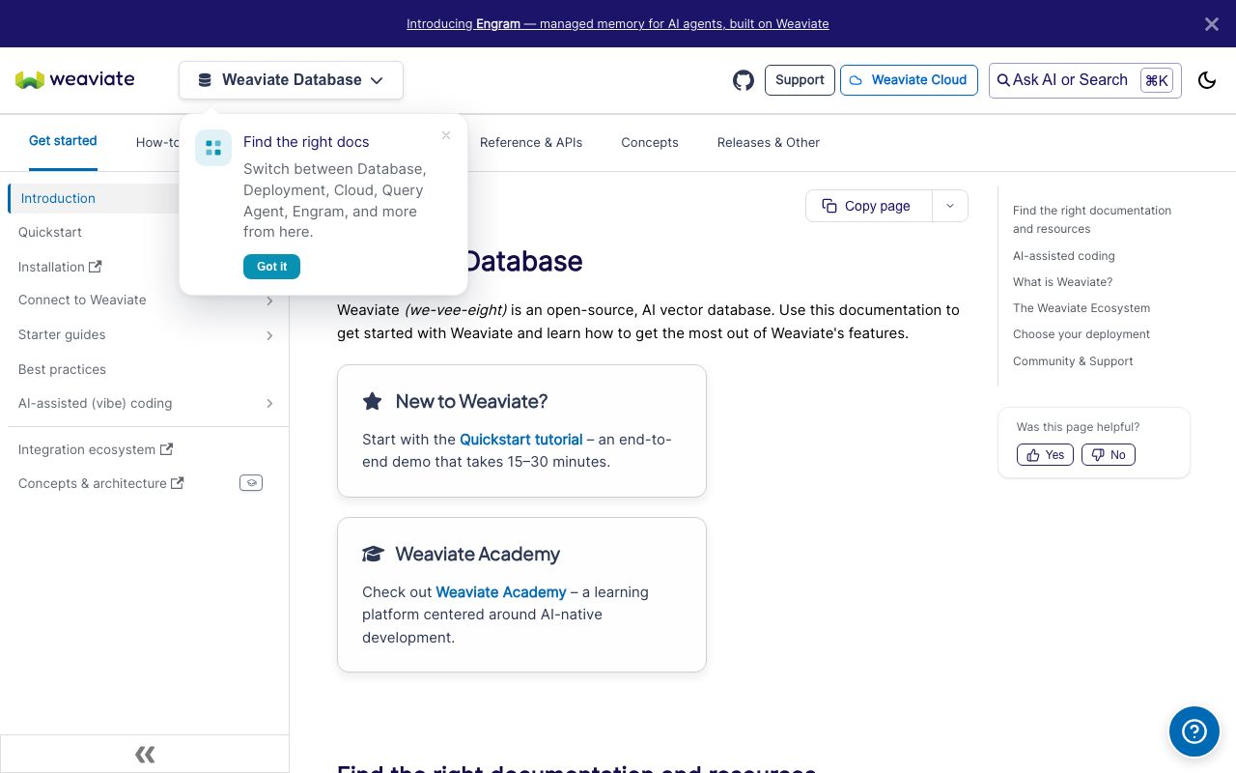This screenshot has height=773, width=1236.
Task: Click the Concepts & architecture badge icon
Action: click(x=251, y=483)
